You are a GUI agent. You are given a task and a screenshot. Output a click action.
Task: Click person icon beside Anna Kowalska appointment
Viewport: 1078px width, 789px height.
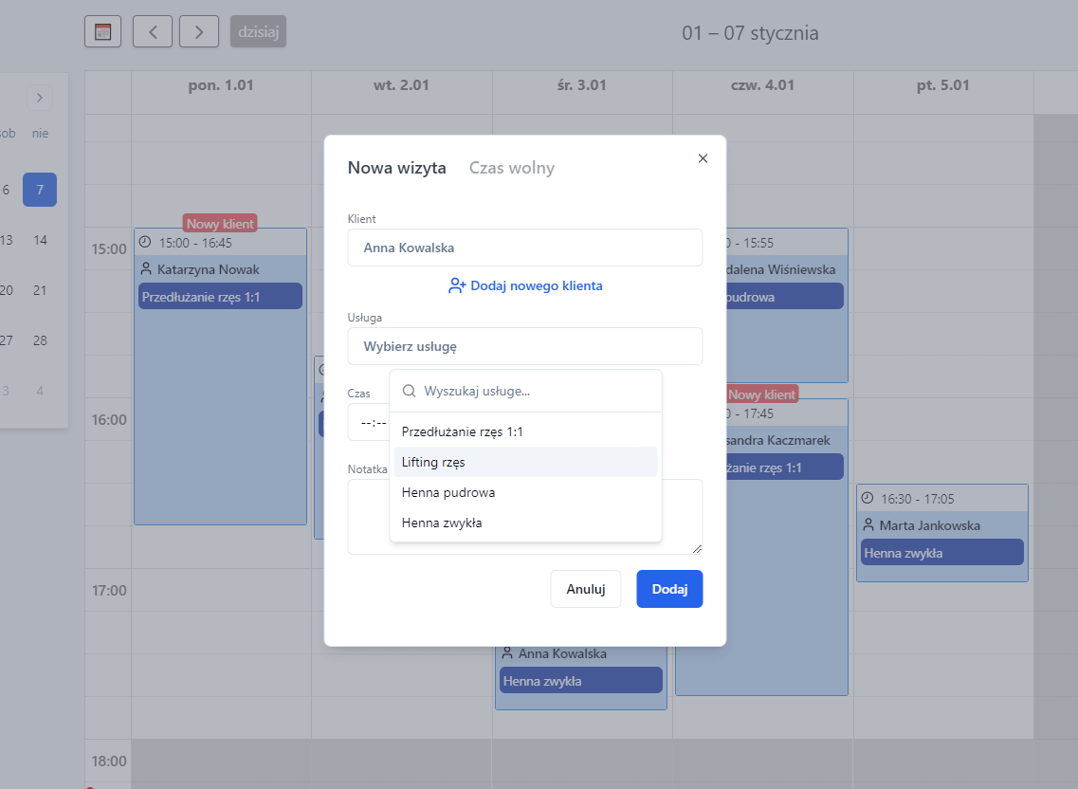click(x=507, y=652)
